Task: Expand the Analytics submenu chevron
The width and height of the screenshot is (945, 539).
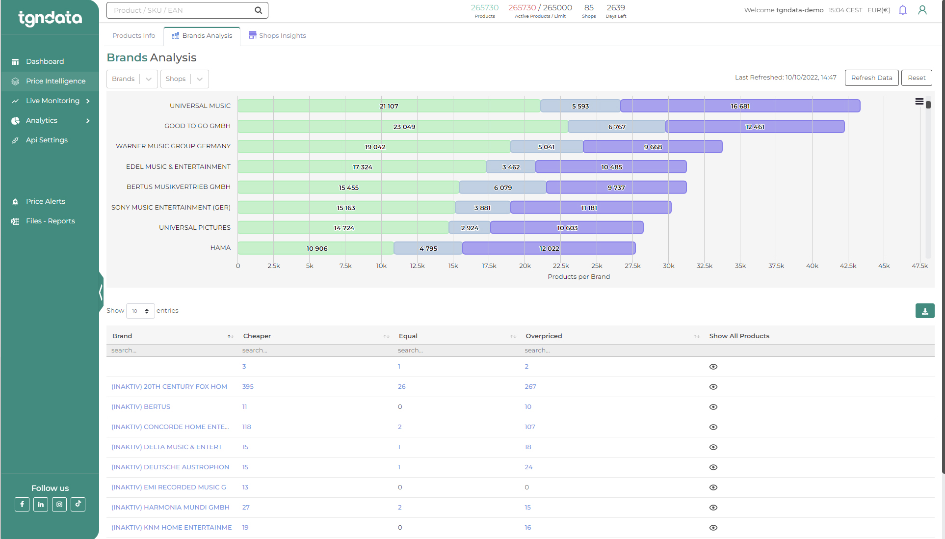Action: coord(88,121)
